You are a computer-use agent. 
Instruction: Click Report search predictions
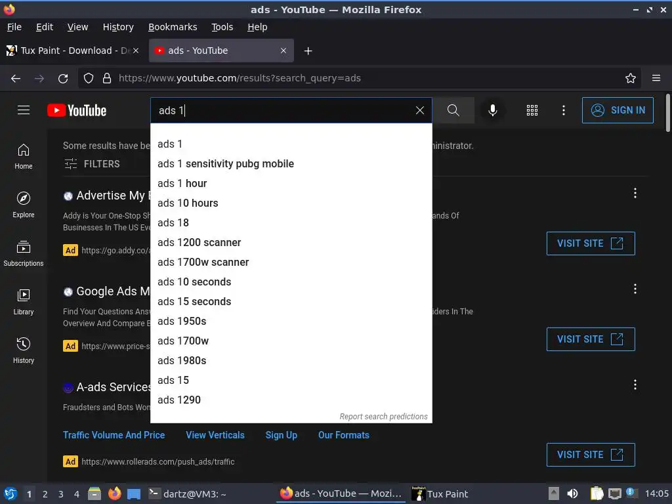pos(383,417)
